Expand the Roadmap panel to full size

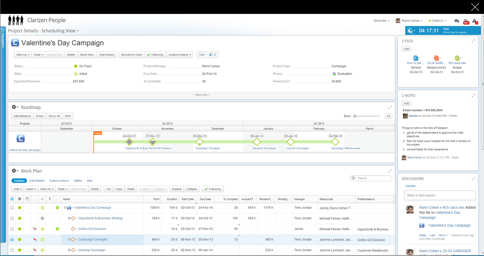390,108
